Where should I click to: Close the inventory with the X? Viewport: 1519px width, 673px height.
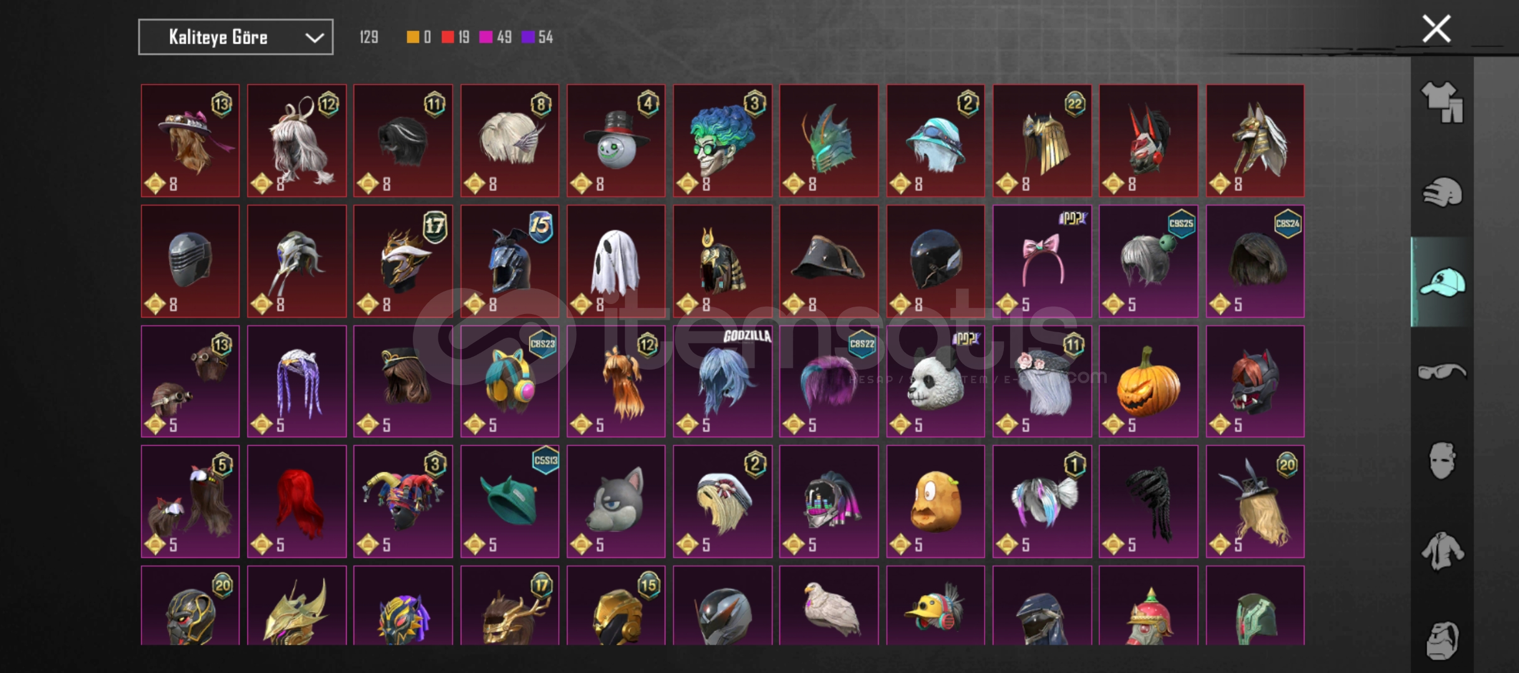1436,29
